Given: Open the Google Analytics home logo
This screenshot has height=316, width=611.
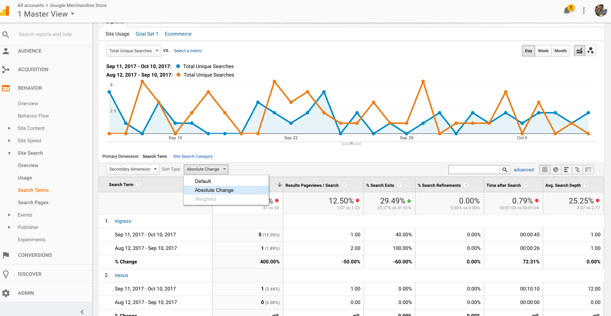Looking at the screenshot, I should tap(5, 10).
